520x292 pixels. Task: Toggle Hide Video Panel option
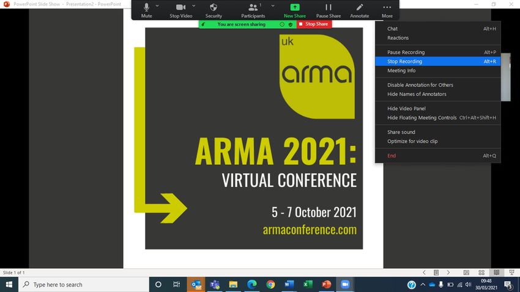pyautogui.click(x=438, y=109)
